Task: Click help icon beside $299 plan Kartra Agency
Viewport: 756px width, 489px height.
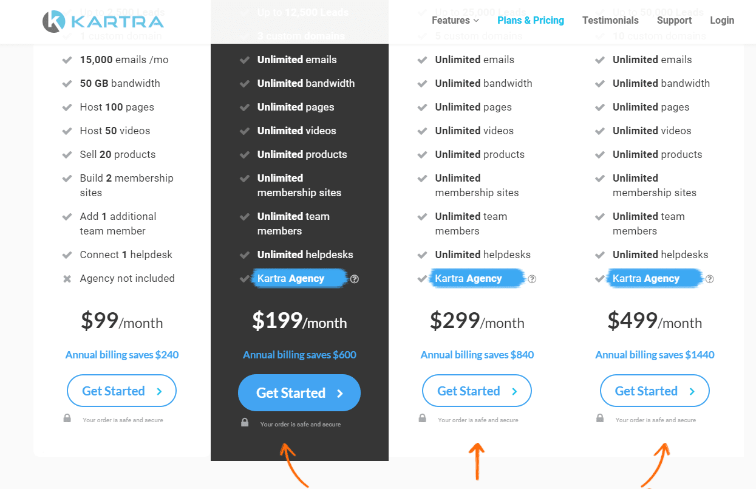Action: coord(532,279)
